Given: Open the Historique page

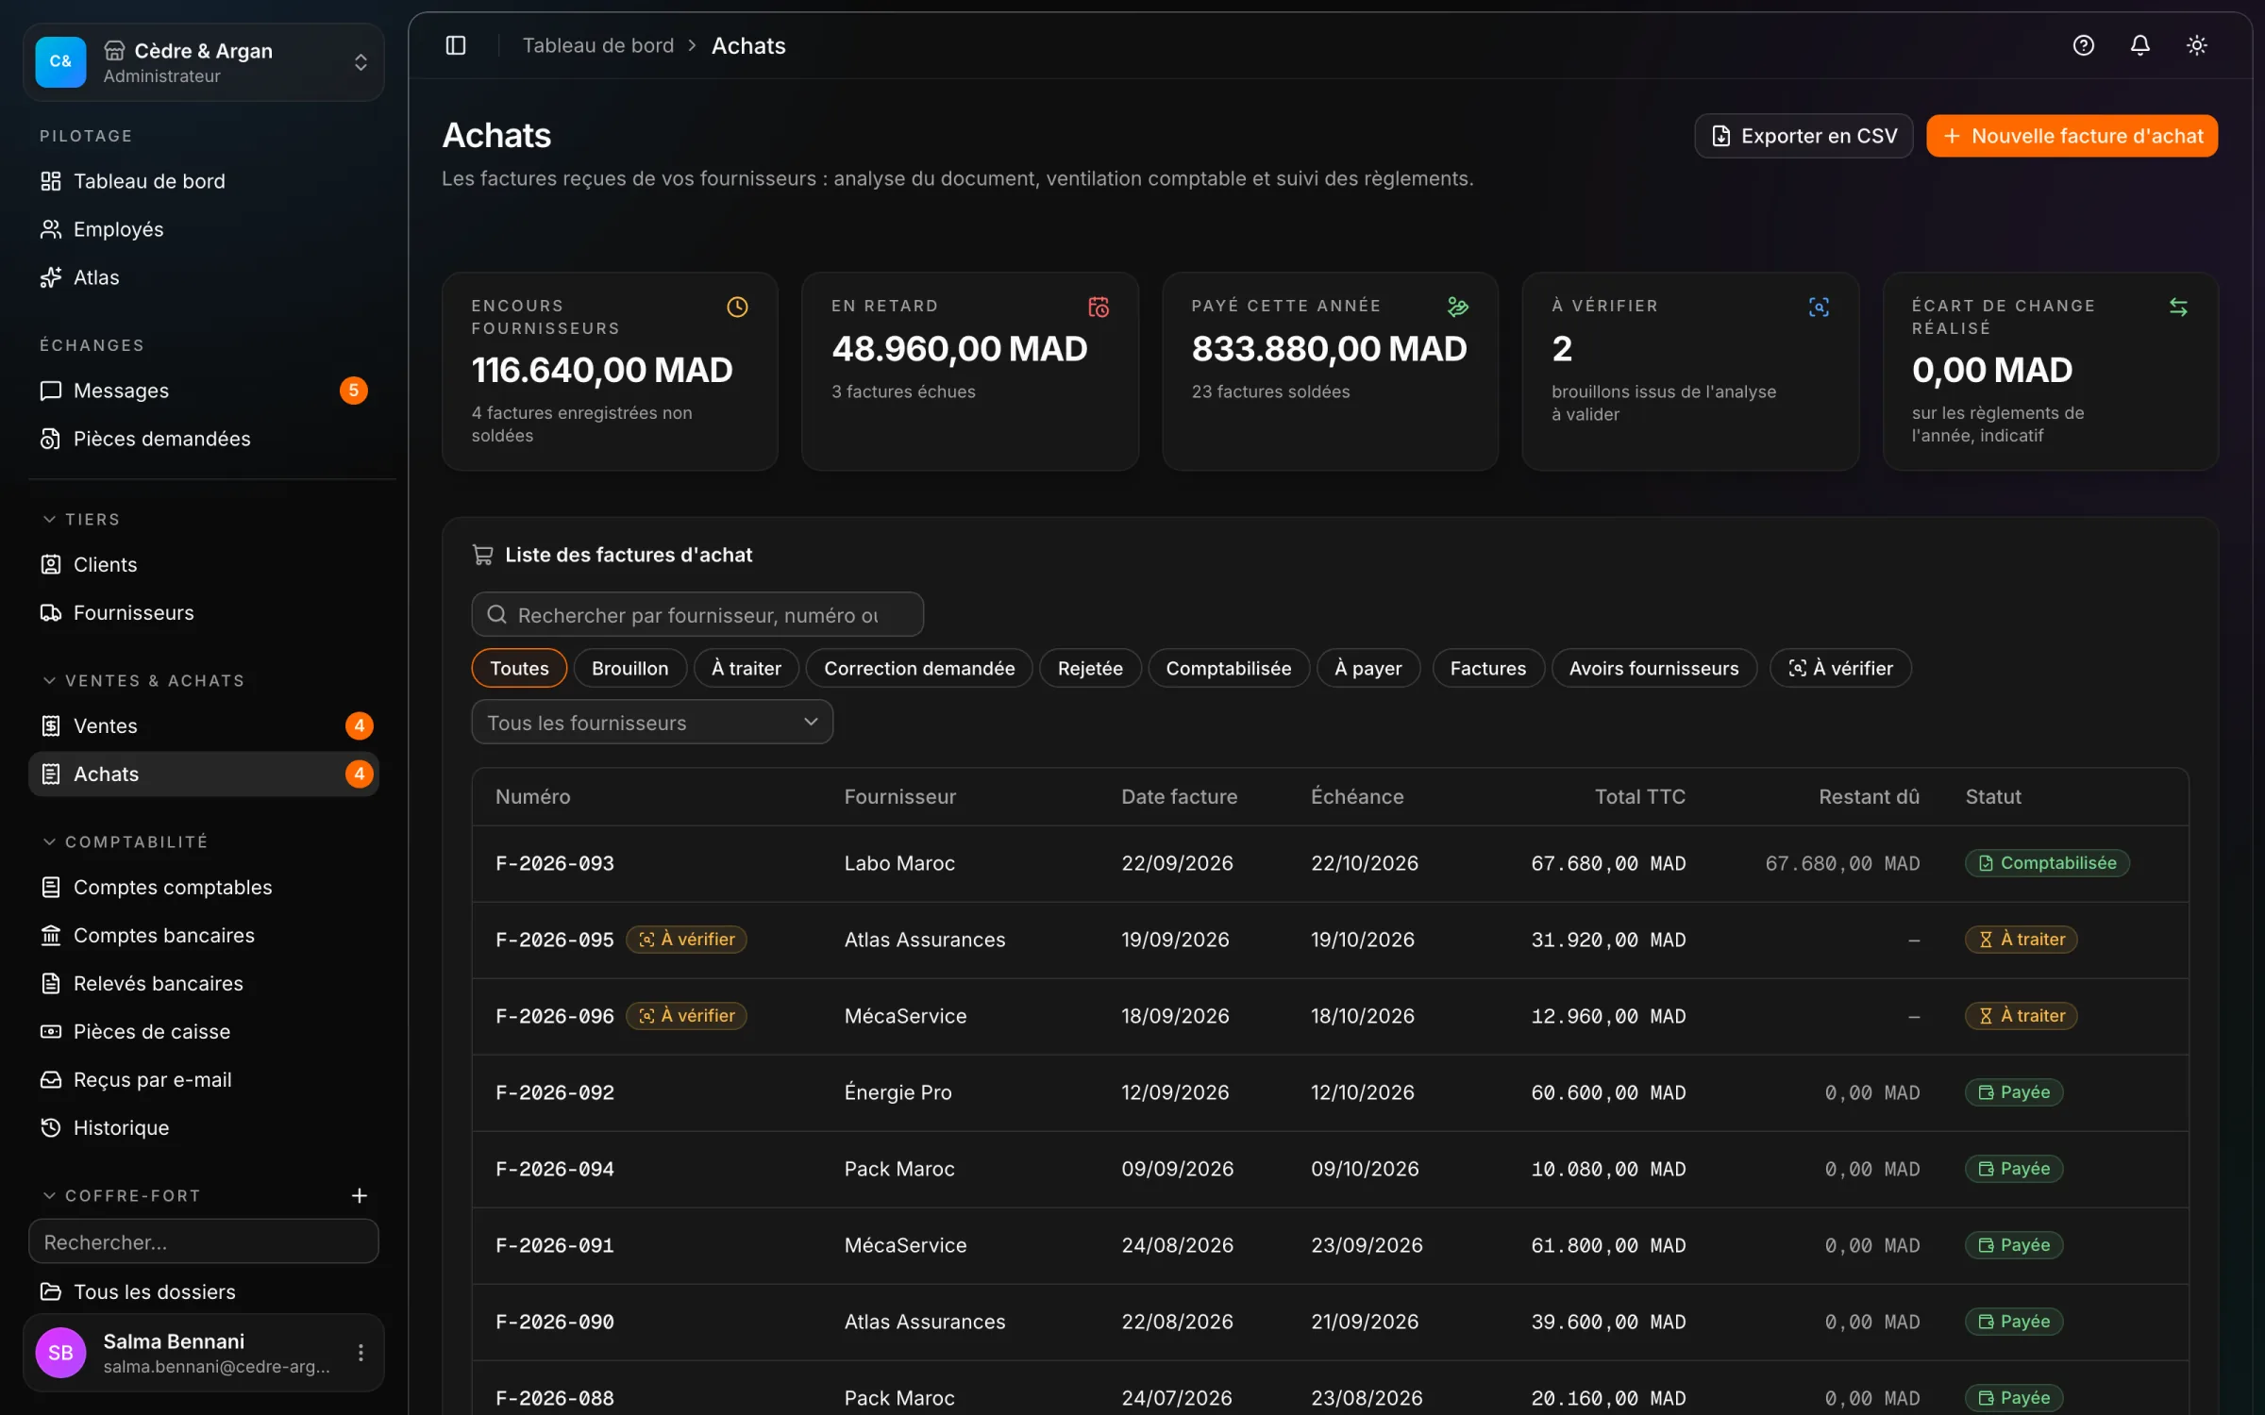Looking at the screenshot, I should click(203, 1127).
